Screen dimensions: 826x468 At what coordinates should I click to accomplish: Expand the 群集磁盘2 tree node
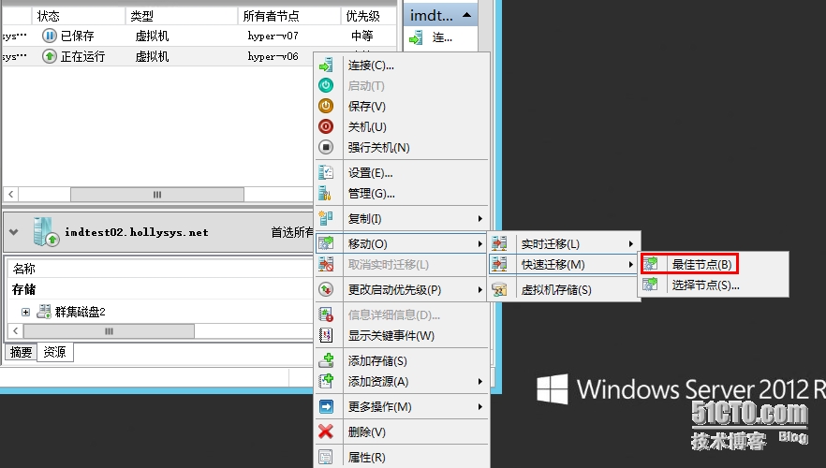25,312
